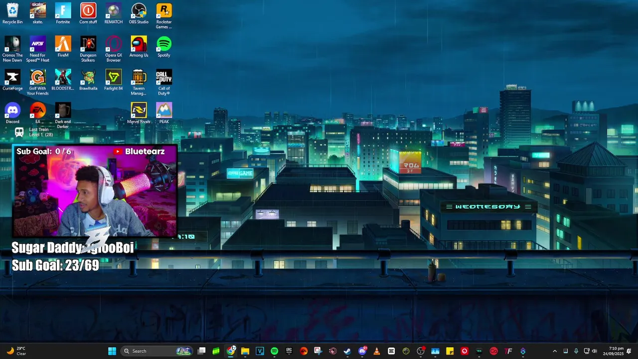Launch the skate. desktop shortcut

[38, 13]
